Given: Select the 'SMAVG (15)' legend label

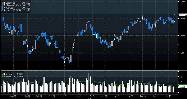Looking at the screenshot, I should click(11, 77).
